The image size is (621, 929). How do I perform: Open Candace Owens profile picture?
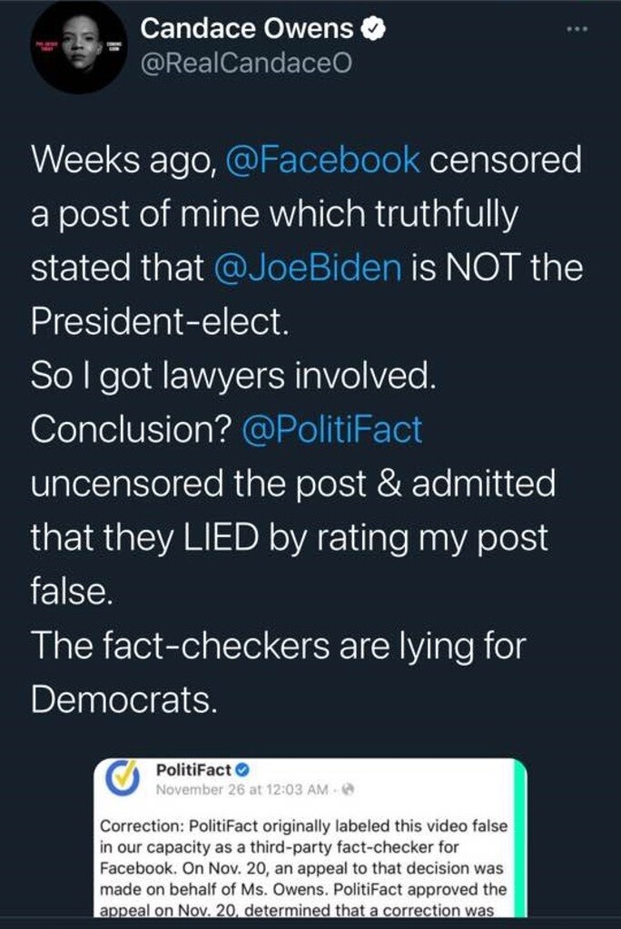80,44
